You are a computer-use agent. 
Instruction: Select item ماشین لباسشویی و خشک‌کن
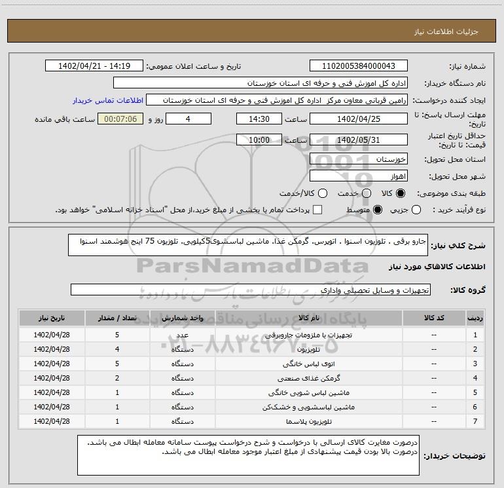click(308, 407)
